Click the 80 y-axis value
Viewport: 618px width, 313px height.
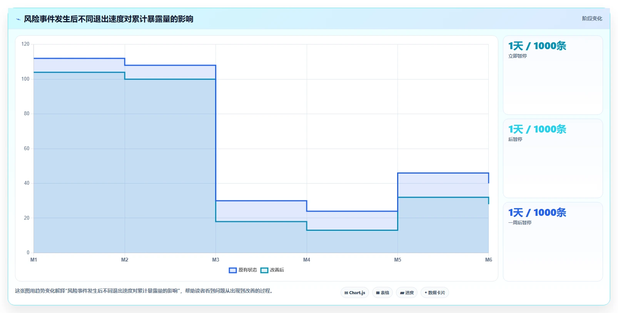(x=27, y=114)
